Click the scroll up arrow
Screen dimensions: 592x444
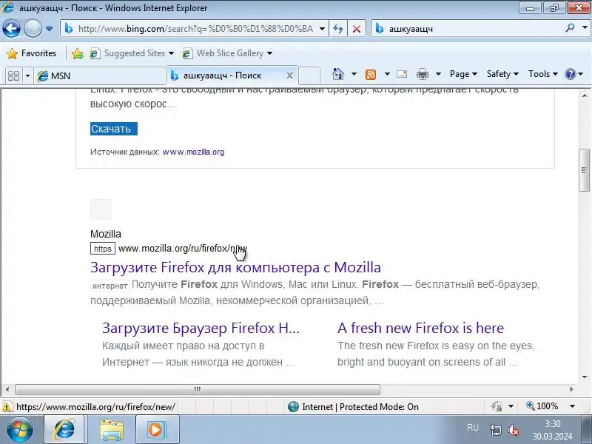(585, 95)
